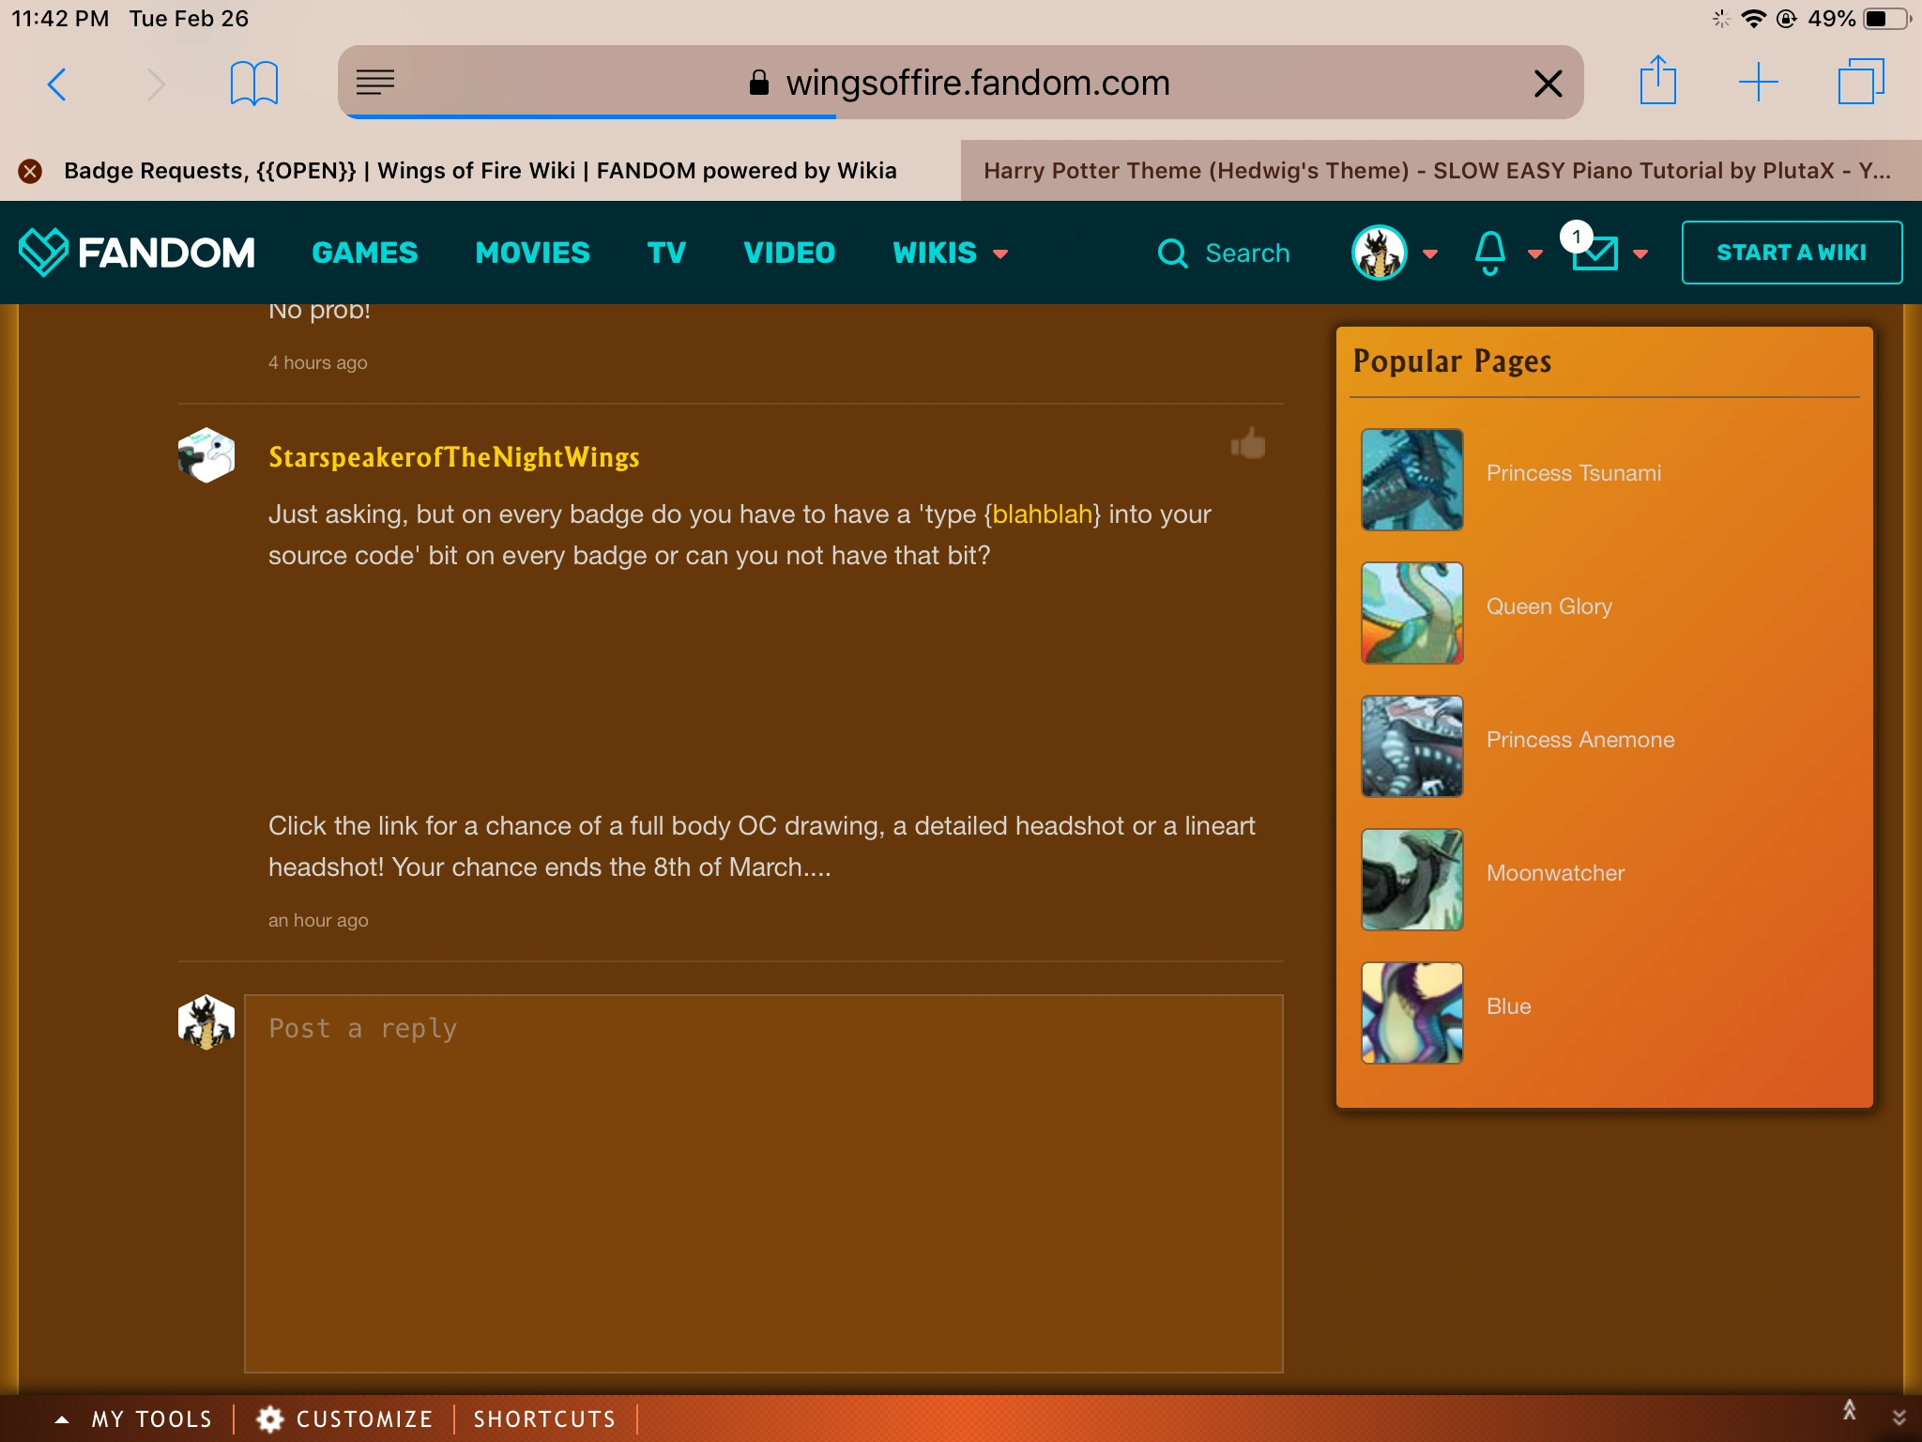The width and height of the screenshot is (1922, 1442).
Task: Click the Post a reply field
Action: [763, 1183]
